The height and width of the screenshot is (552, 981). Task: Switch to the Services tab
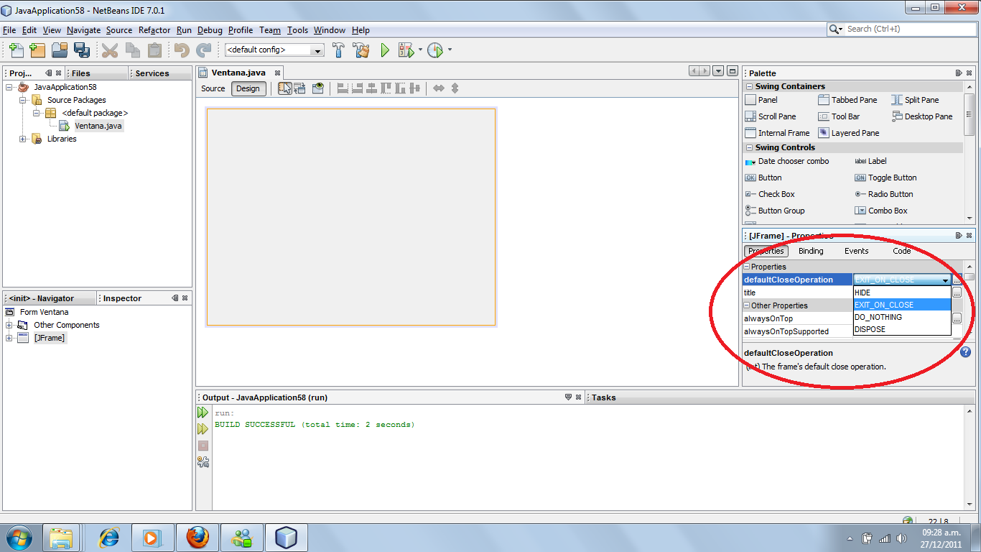[x=150, y=72]
